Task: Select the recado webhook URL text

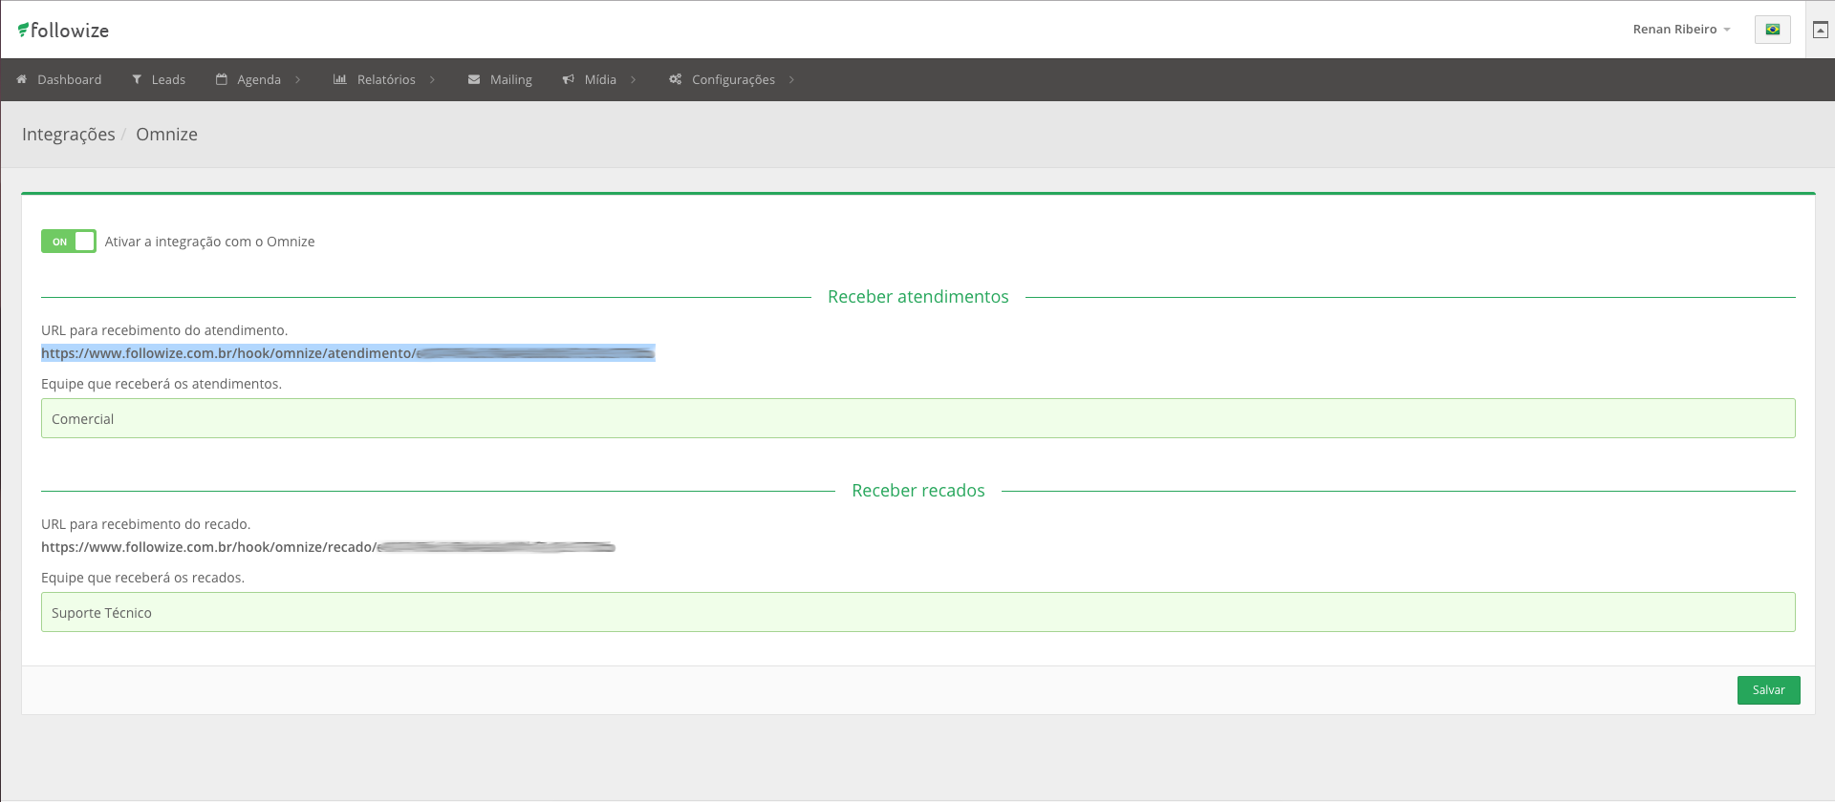Action: pos(328,547)
